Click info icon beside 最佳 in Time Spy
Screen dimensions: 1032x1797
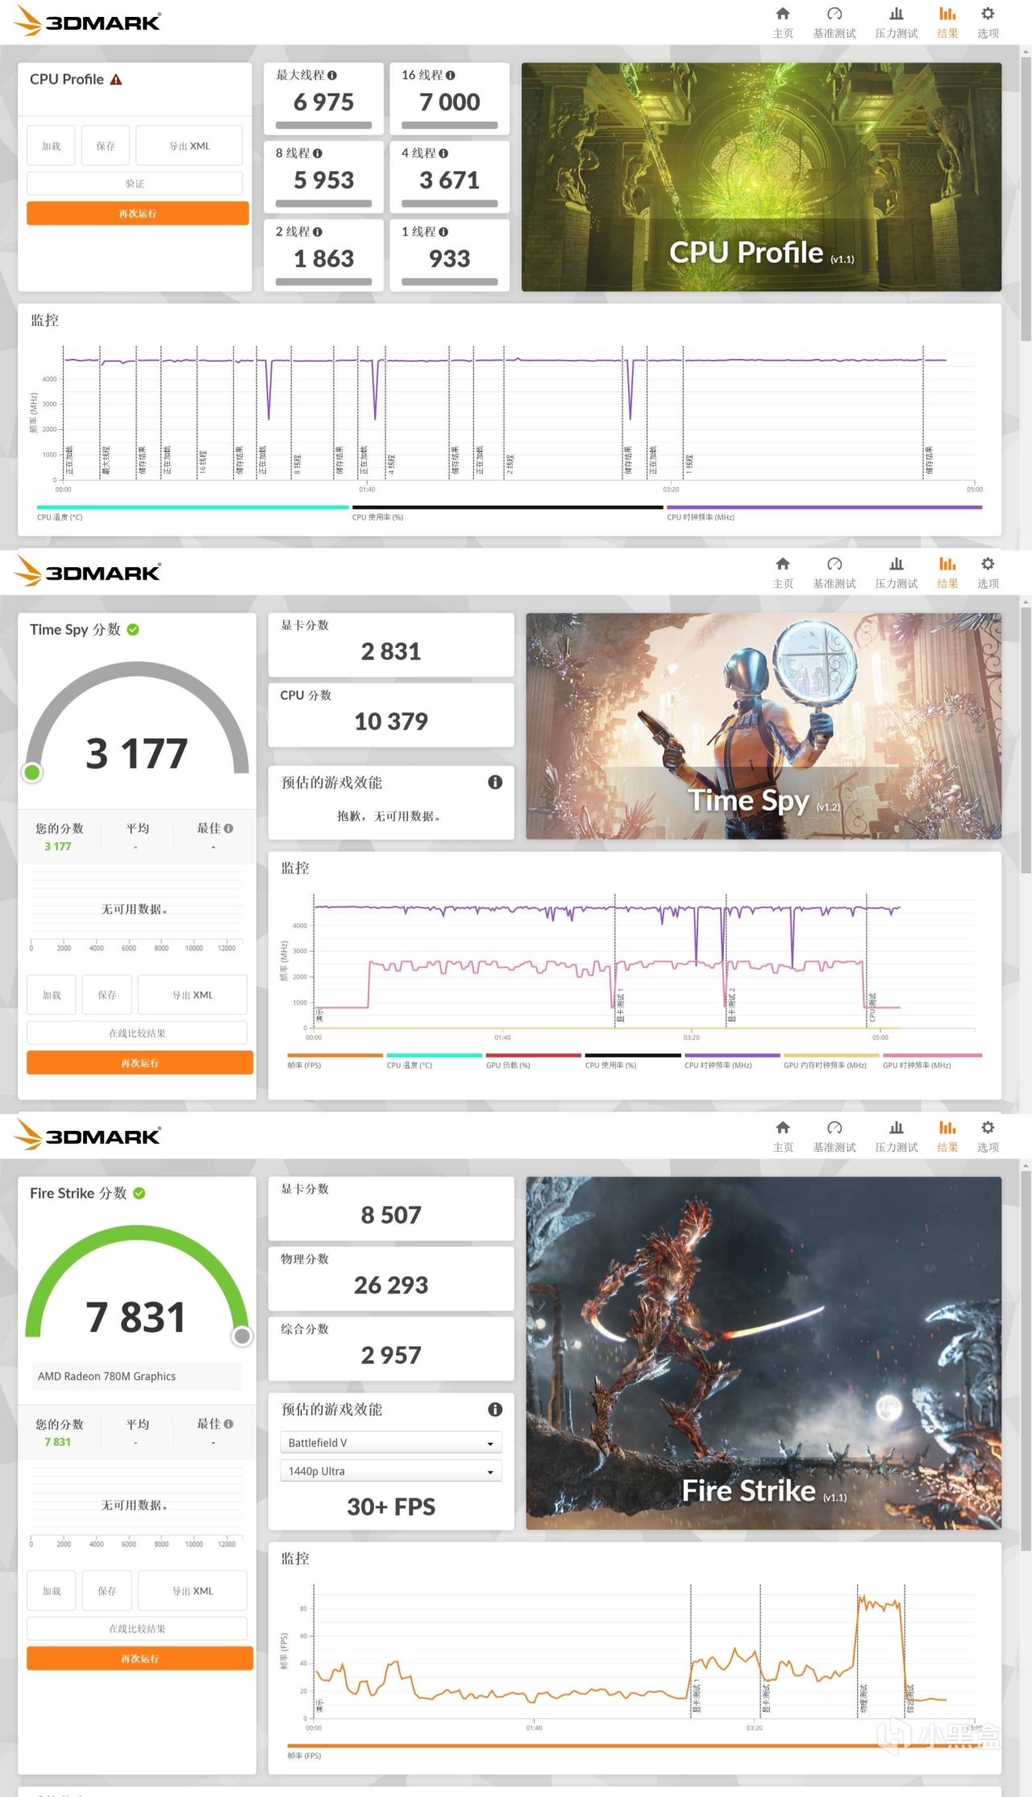coord(229,828)
